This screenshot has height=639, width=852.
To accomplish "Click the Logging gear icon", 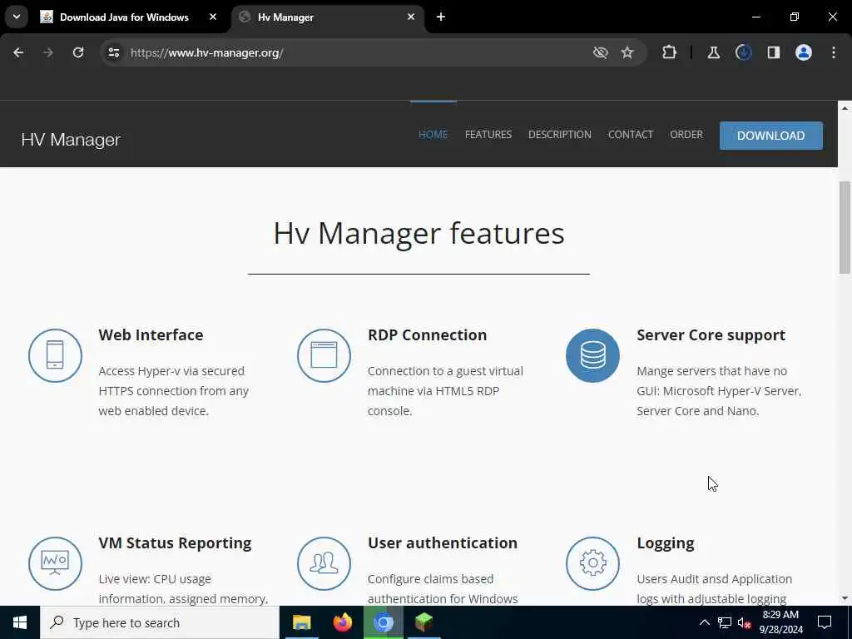I will [x=592, y=563].
